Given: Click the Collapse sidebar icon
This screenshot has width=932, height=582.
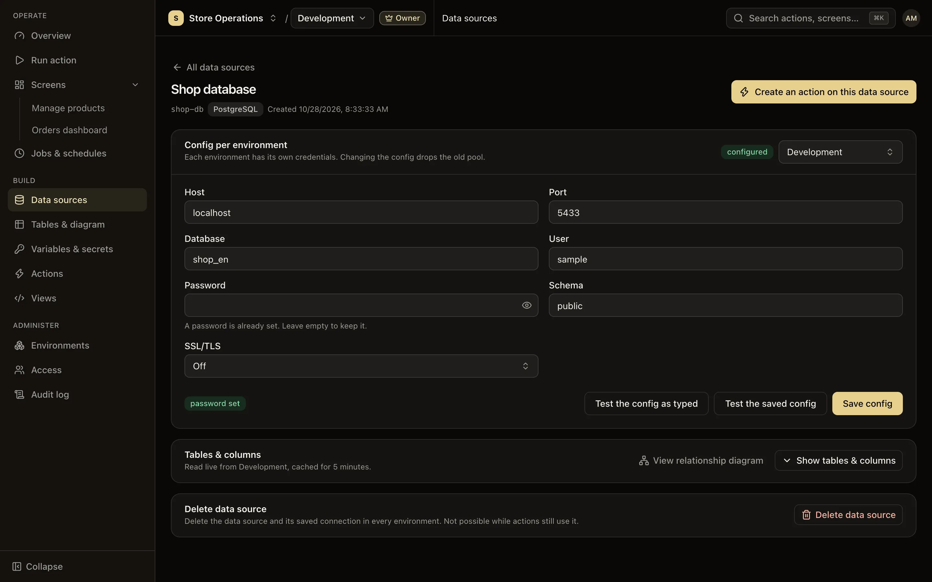Looking at the screenshot, I should point(17,566).
